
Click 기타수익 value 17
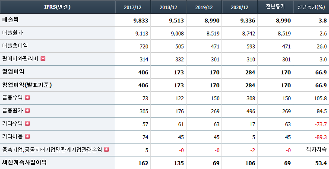pyautogui.click(x=253, y=124)
